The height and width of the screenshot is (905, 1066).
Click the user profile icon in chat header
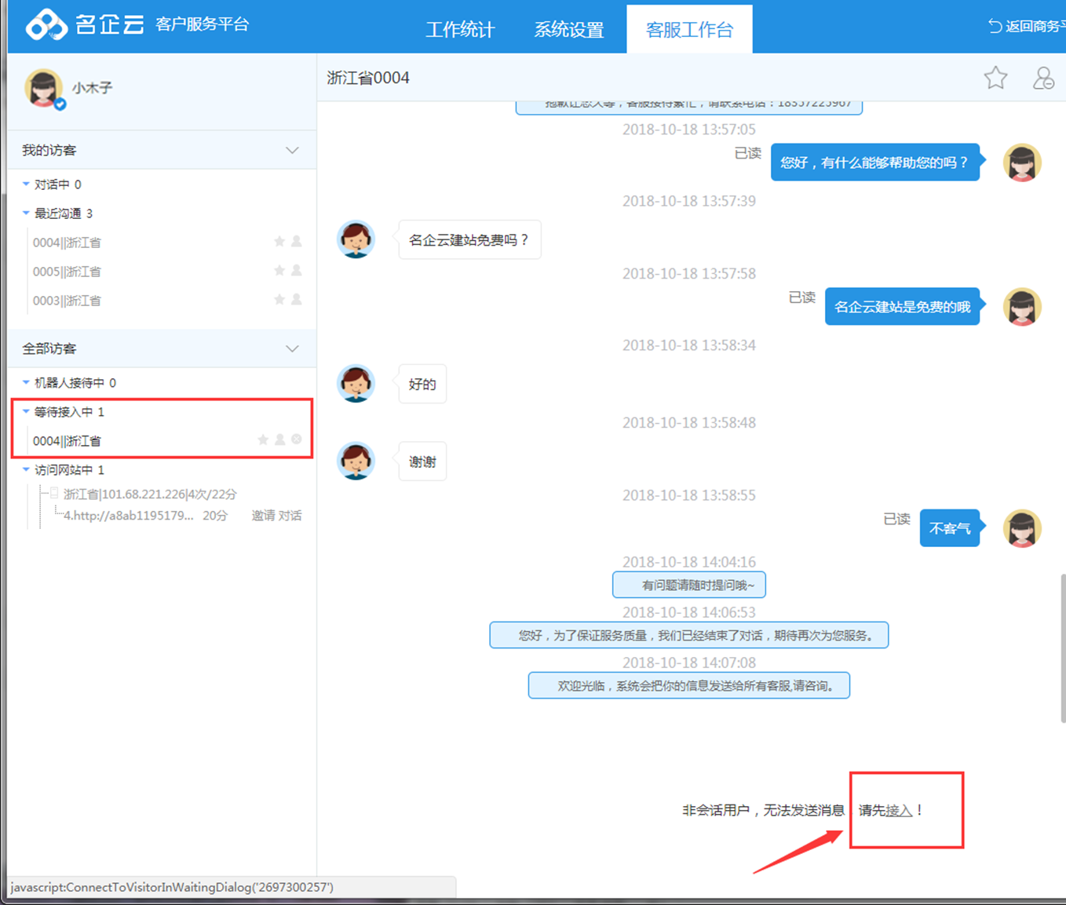[x=1043, y=78]
